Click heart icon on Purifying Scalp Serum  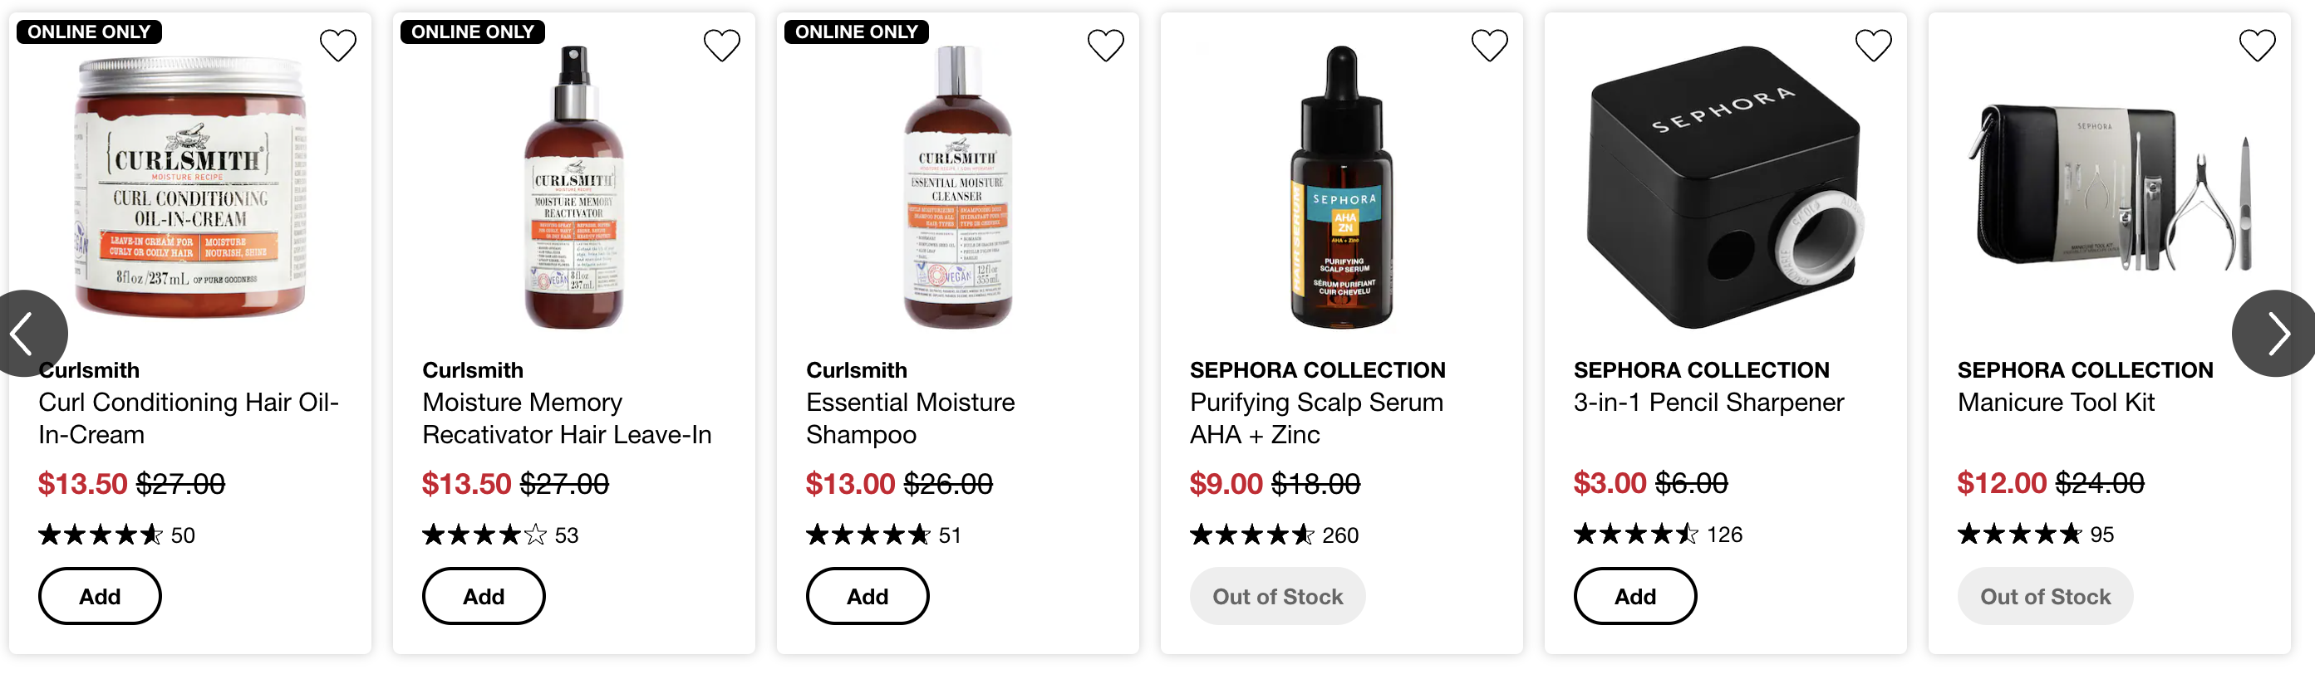tap(1489, 45)
